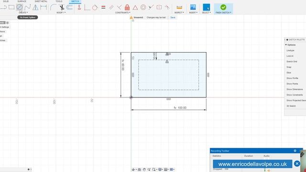Open Display Settings in navigation bar

click(x=160, y=170)
